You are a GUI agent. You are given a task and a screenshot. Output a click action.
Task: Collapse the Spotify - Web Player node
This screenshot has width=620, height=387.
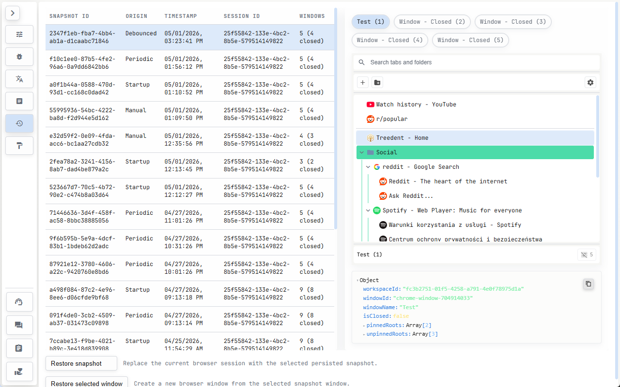pos(368,210)
